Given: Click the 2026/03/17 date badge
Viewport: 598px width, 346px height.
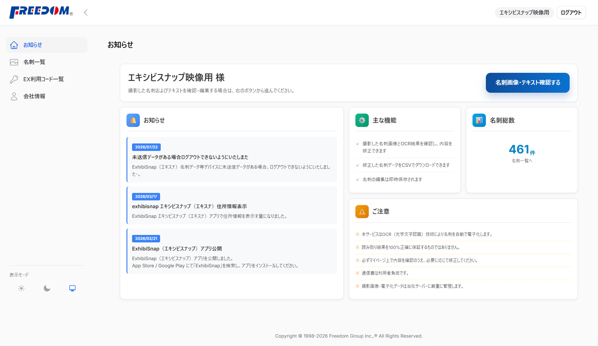Looking at the screenshot, I should tap(146, 197).
